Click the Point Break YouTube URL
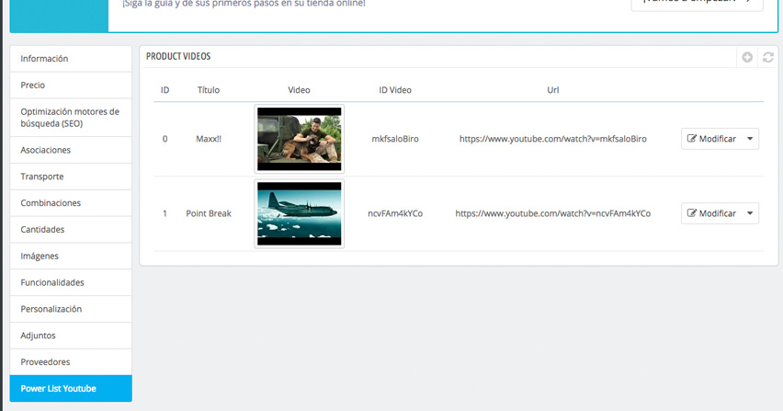 (x=553, y=213)
